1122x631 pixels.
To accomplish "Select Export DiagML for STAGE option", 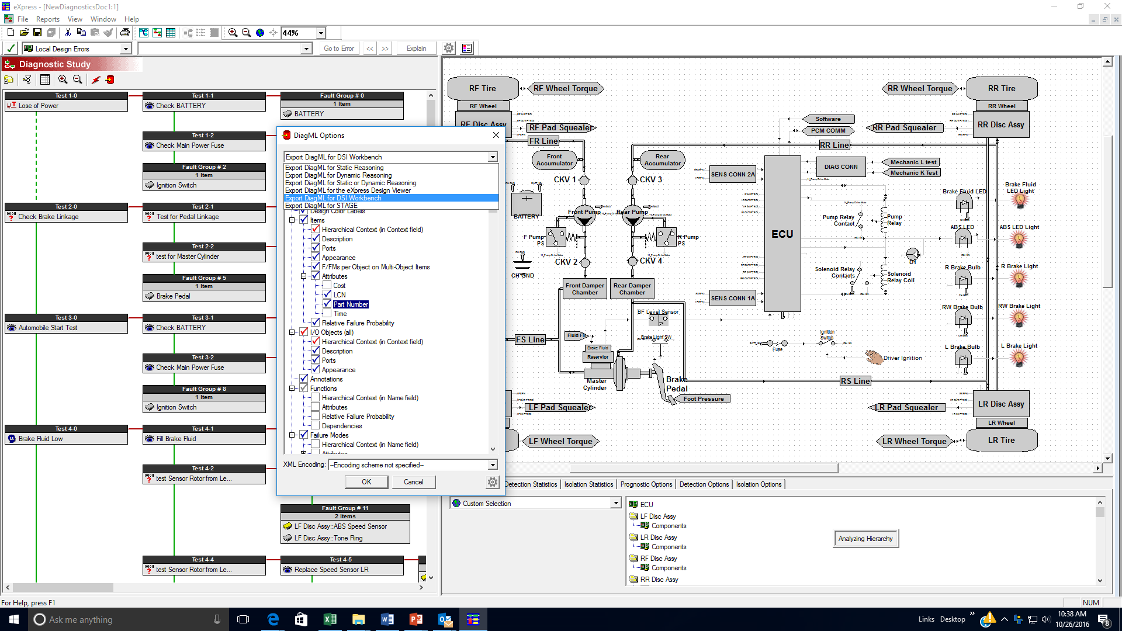I will pos(321,206).
